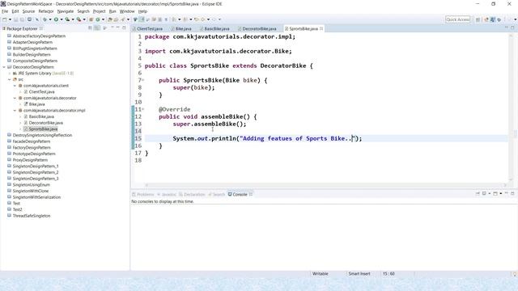Maximize the Console view
This screenshot has width=518, height=291.
(x=512, y=193)
